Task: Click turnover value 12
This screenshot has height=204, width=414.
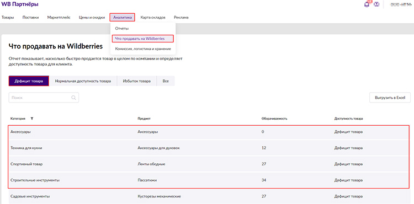Action: tap(264, 148)
